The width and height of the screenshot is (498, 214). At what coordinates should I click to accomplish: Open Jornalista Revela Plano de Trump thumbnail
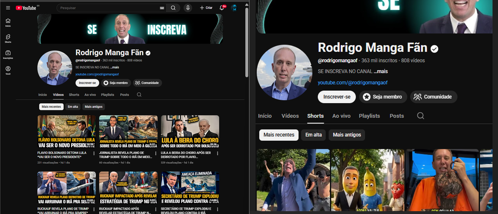click(128, 132)
